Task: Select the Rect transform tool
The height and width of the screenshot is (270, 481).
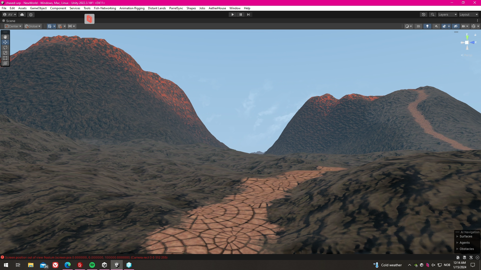Action: (5, 58)
